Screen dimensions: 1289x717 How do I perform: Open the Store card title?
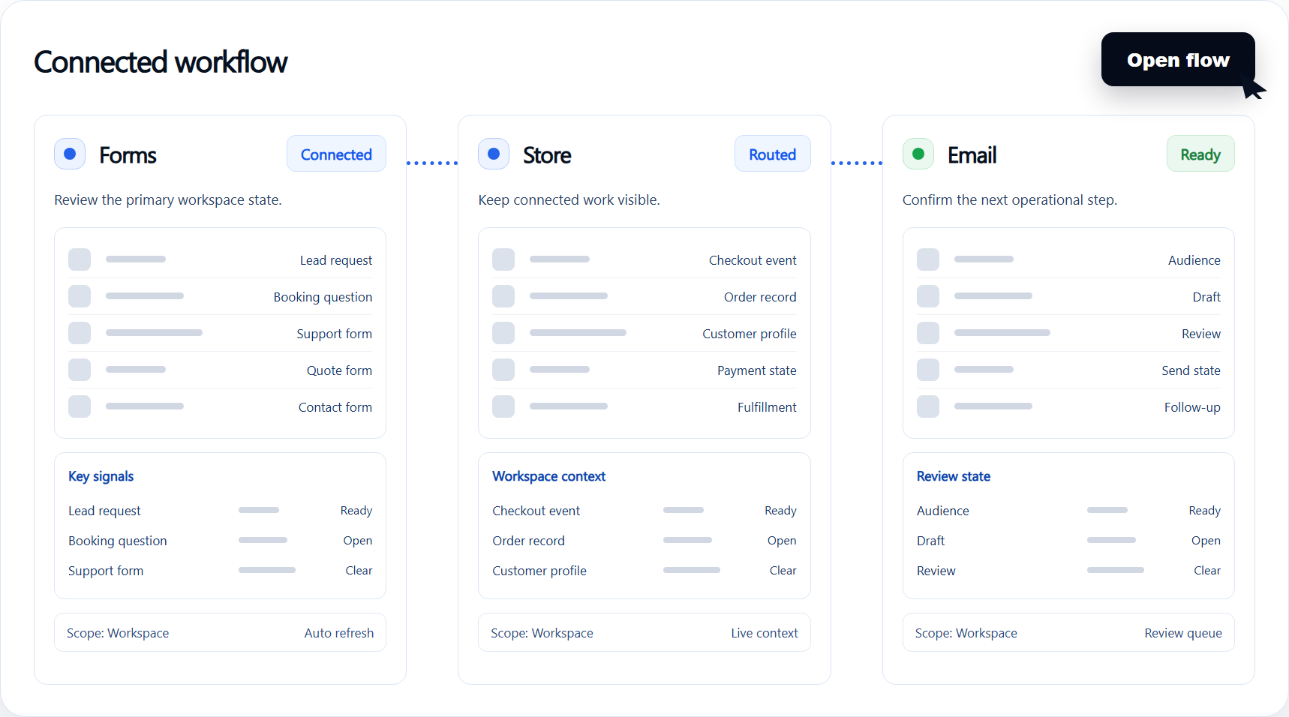point(547,155)
